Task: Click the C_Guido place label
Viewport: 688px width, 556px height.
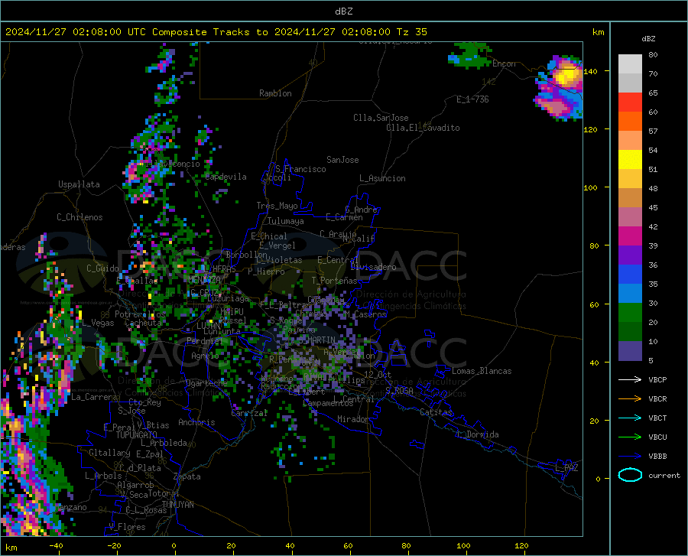Action: pyautogui.click(x=102, y=268)
